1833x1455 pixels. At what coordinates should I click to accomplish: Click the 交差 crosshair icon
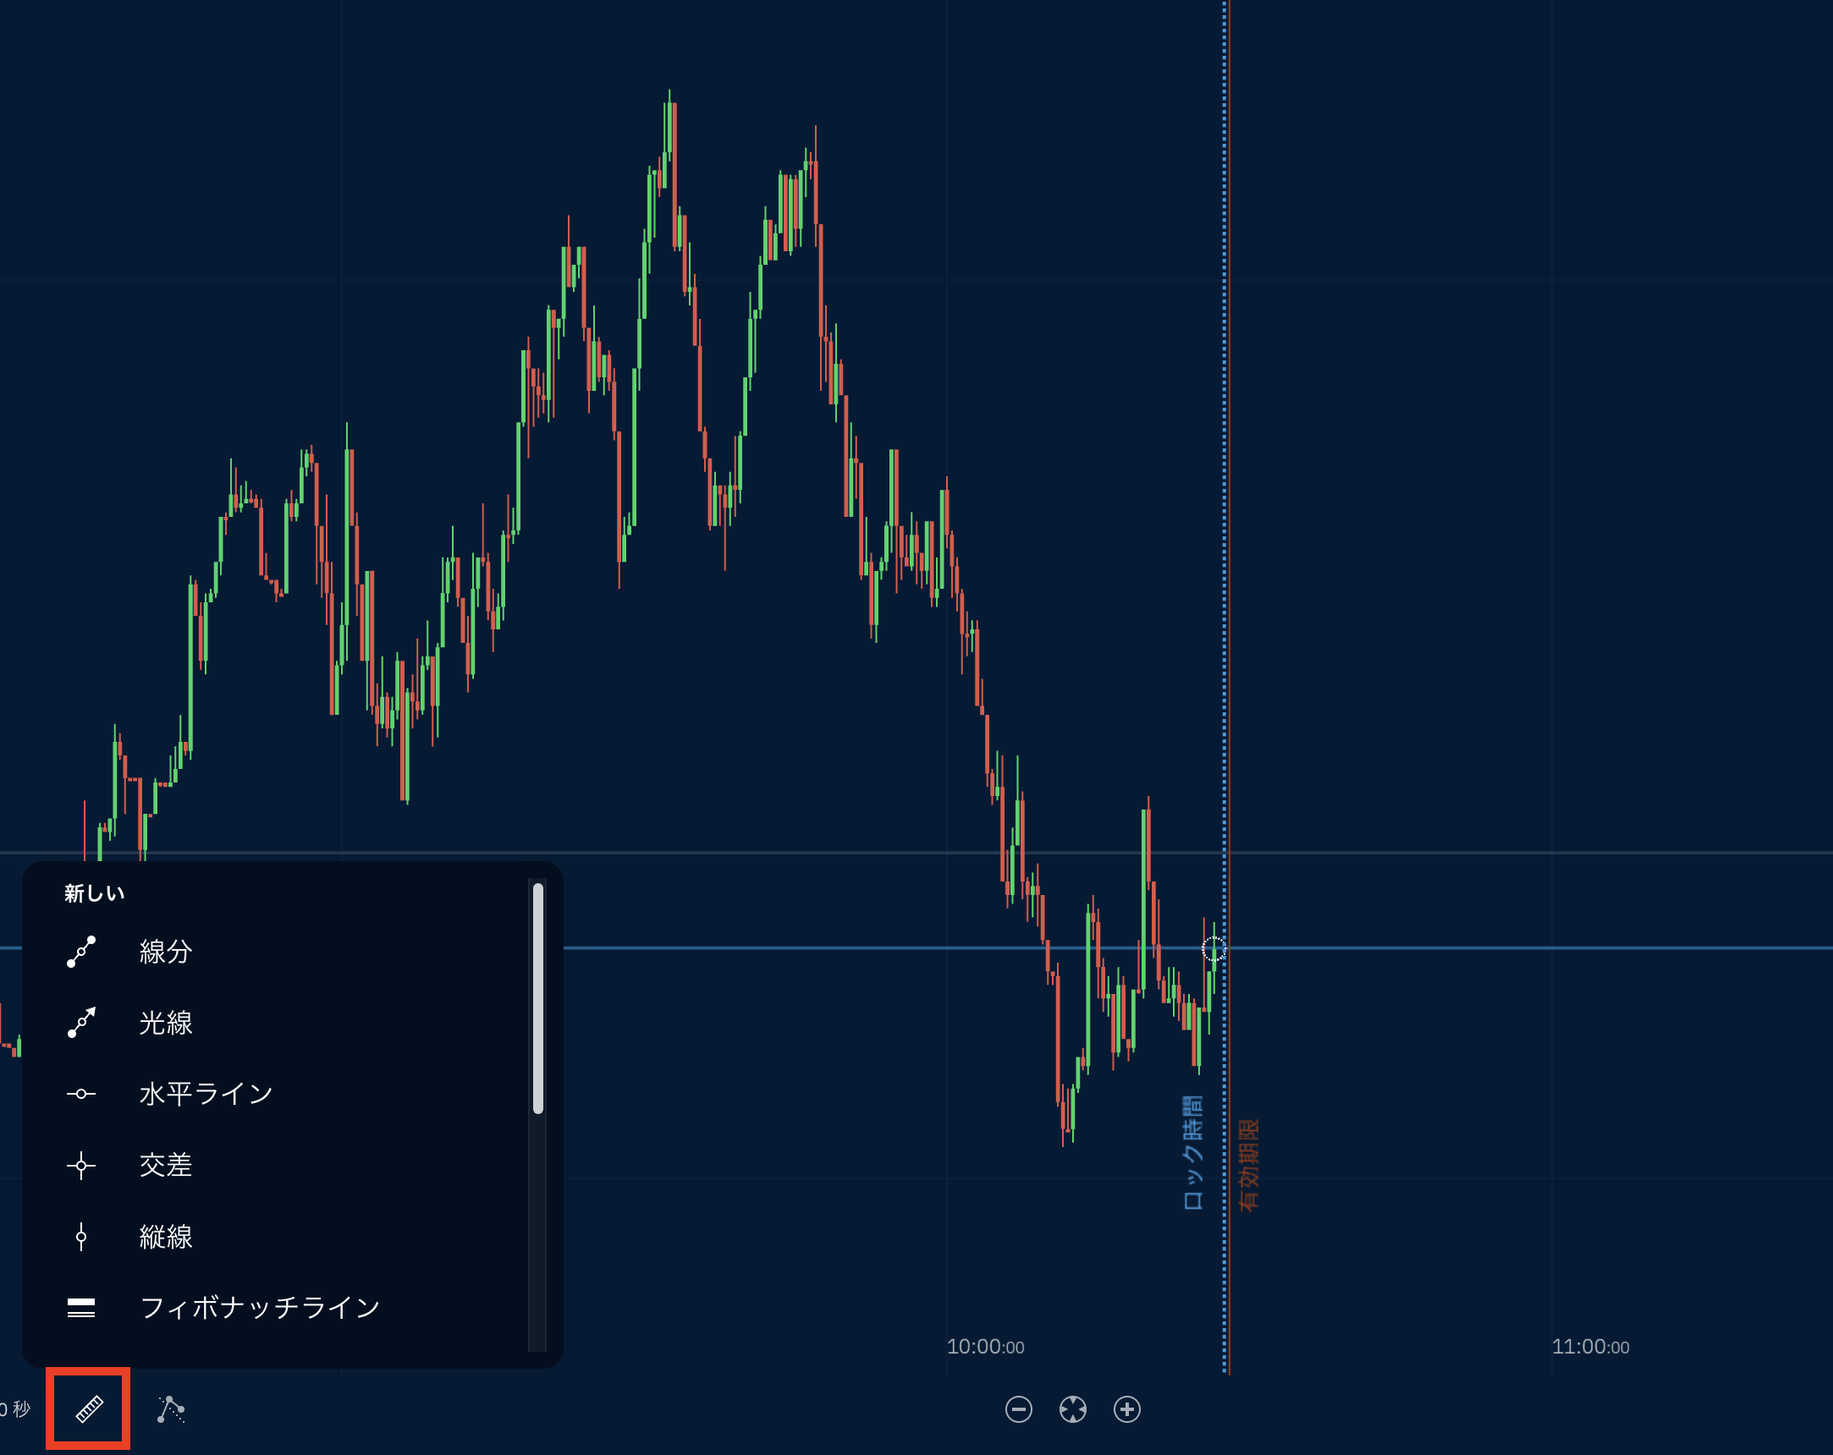pos(81,1165)
